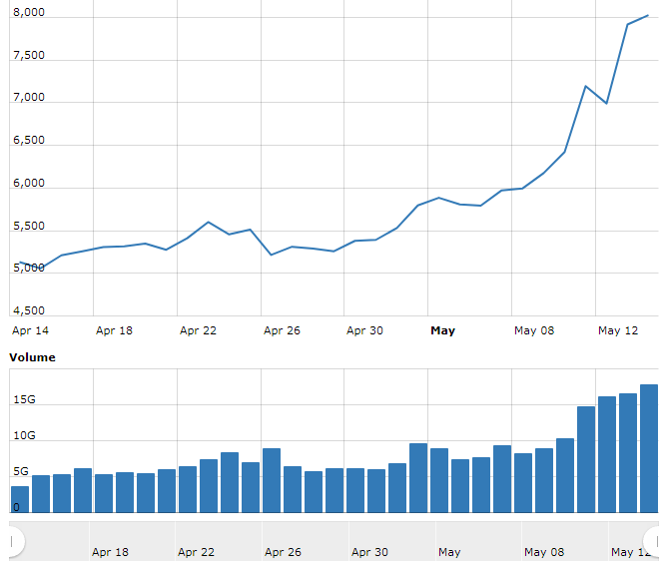The width and height of the screenshot is (661, 571).
Task: Click 'May 12' label under the price chart
Action: 617,330
